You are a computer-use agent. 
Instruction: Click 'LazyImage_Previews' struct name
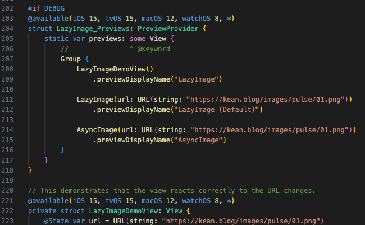(x=93, y=29)
